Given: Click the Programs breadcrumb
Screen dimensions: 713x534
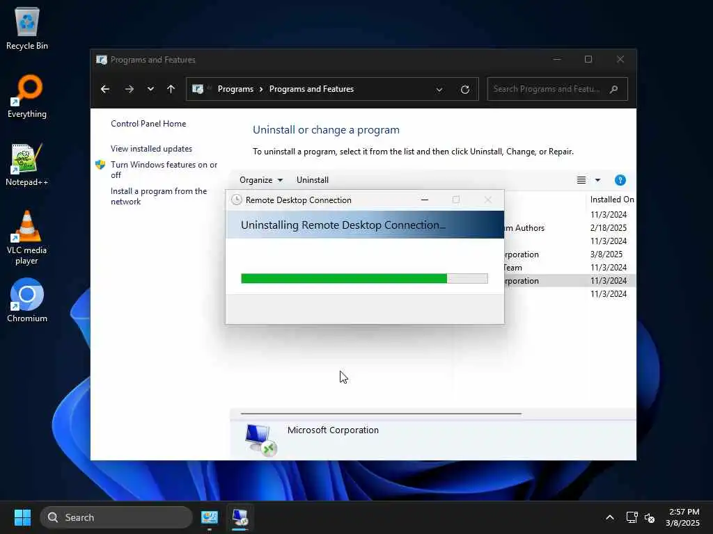Looking at the screenshot, I should click(235, 89).
